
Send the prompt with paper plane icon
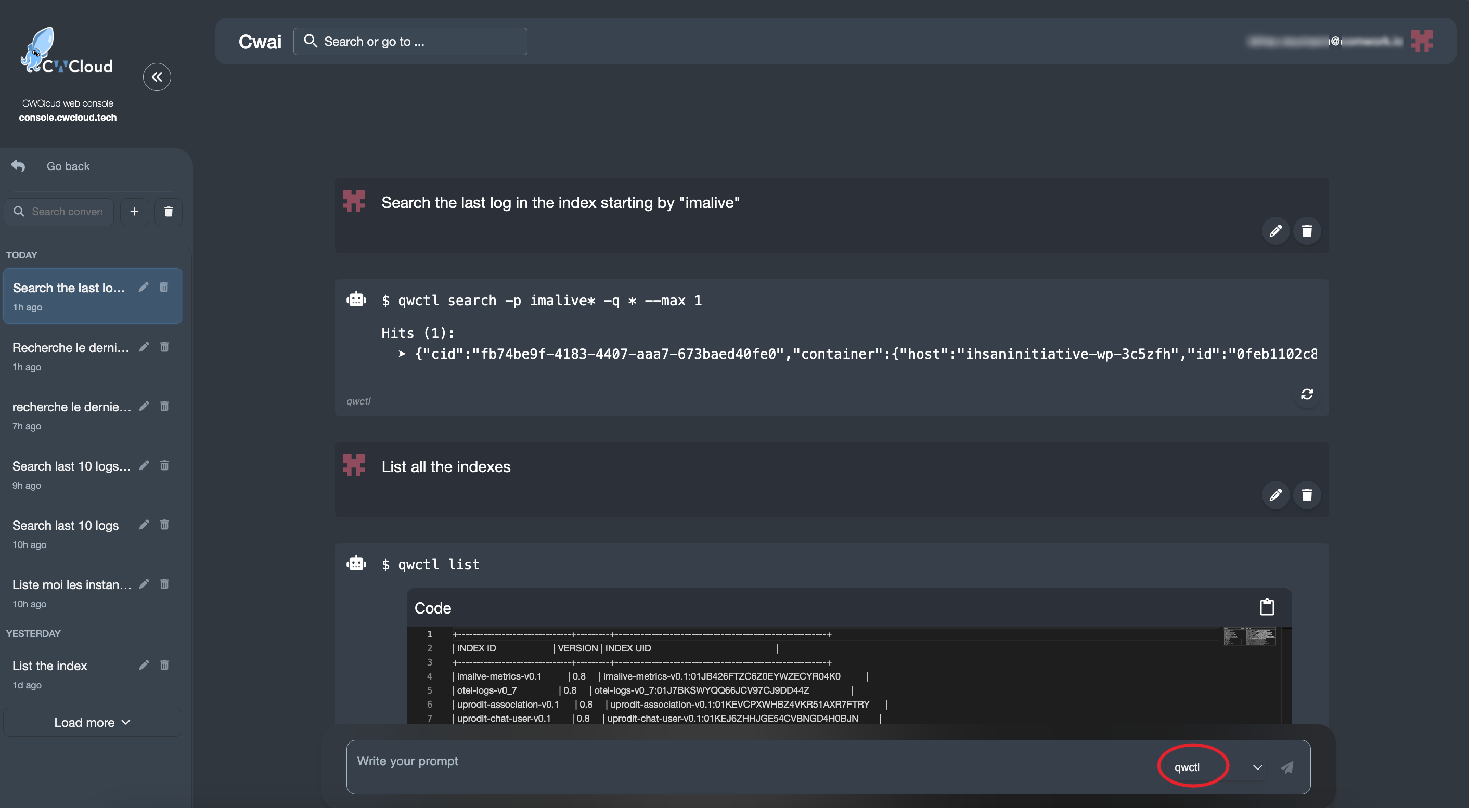point(1287,767)
